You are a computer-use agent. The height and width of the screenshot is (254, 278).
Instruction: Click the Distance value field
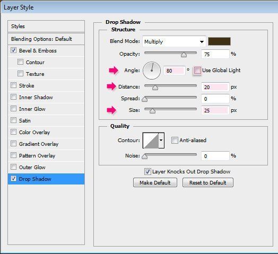point(215,87)
